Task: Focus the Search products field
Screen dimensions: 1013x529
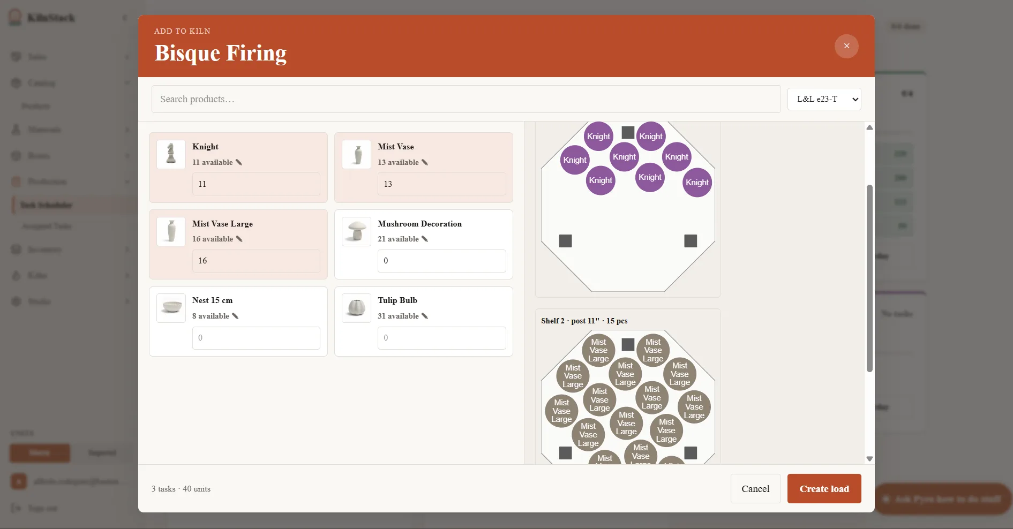Action: 466,99
